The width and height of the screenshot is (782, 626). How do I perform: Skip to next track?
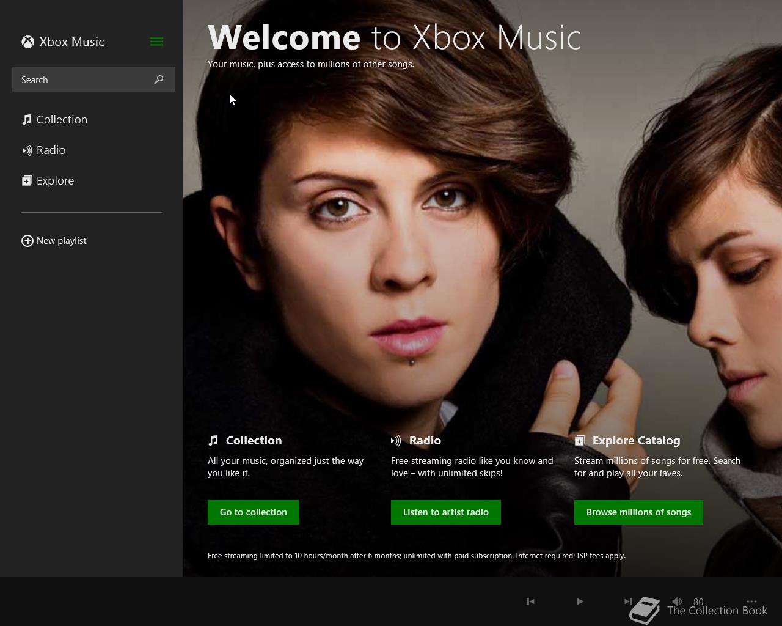(628, 602)
